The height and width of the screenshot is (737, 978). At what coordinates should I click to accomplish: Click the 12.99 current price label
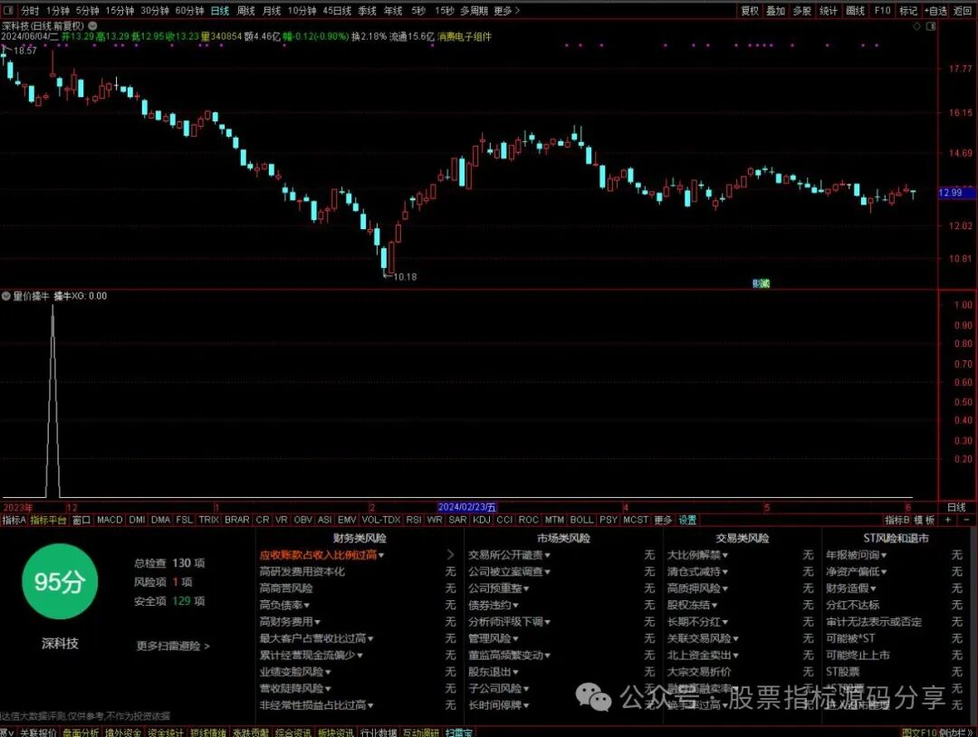[956, 193]
